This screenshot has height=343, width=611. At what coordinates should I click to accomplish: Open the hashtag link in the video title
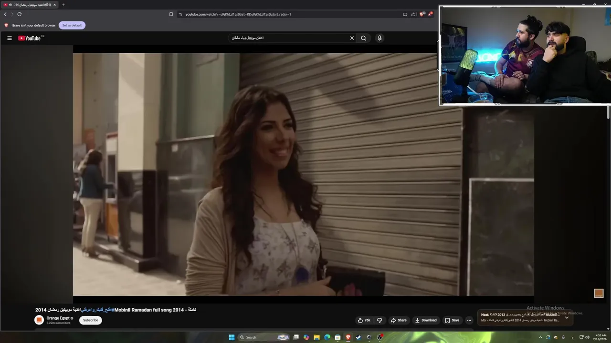click(97, 310)
